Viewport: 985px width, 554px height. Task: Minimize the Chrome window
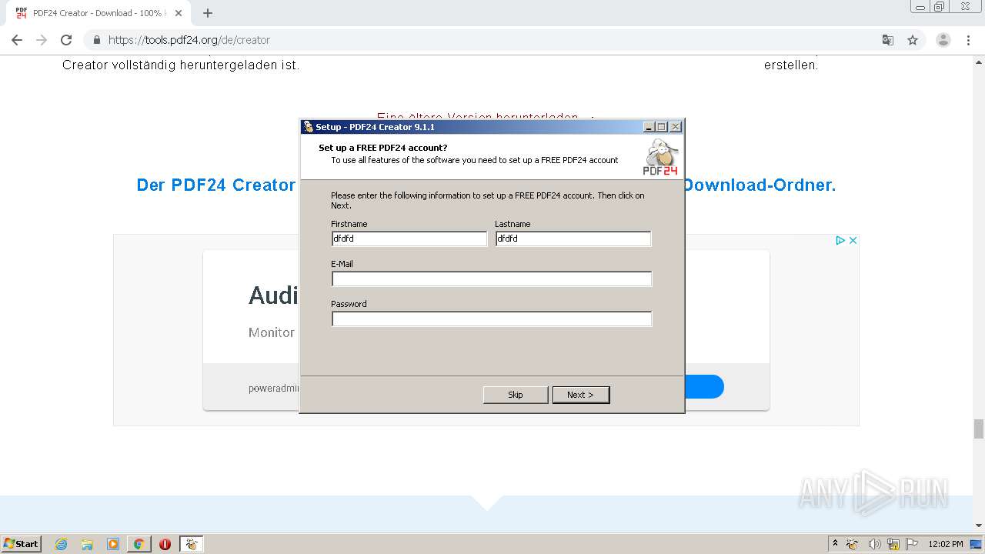click(920, 6)
